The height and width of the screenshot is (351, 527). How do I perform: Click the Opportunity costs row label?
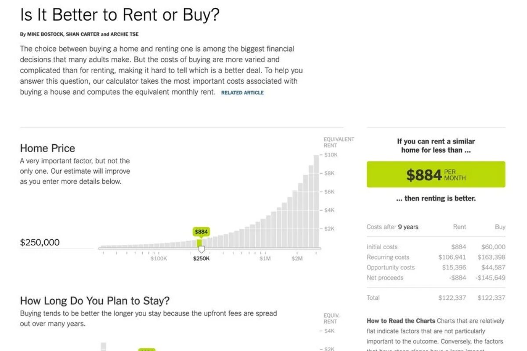click(x=391, y=267)
